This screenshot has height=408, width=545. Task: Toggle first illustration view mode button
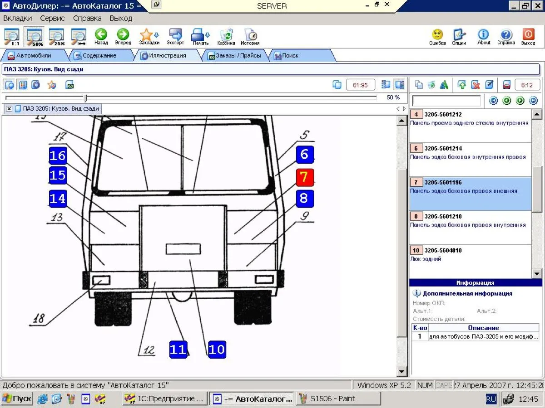click(x=10, y=85)
